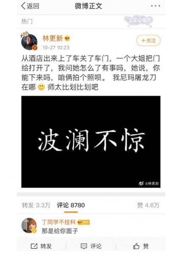
Task: Click the post timestamp 10-27 10:23
Action: coord(56,47)
